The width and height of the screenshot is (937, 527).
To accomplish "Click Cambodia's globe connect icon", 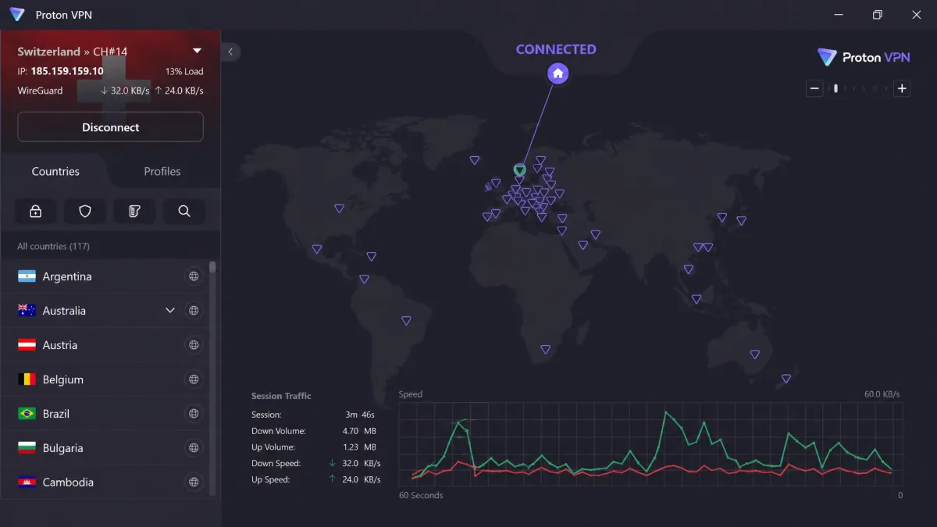I will 194,482.
